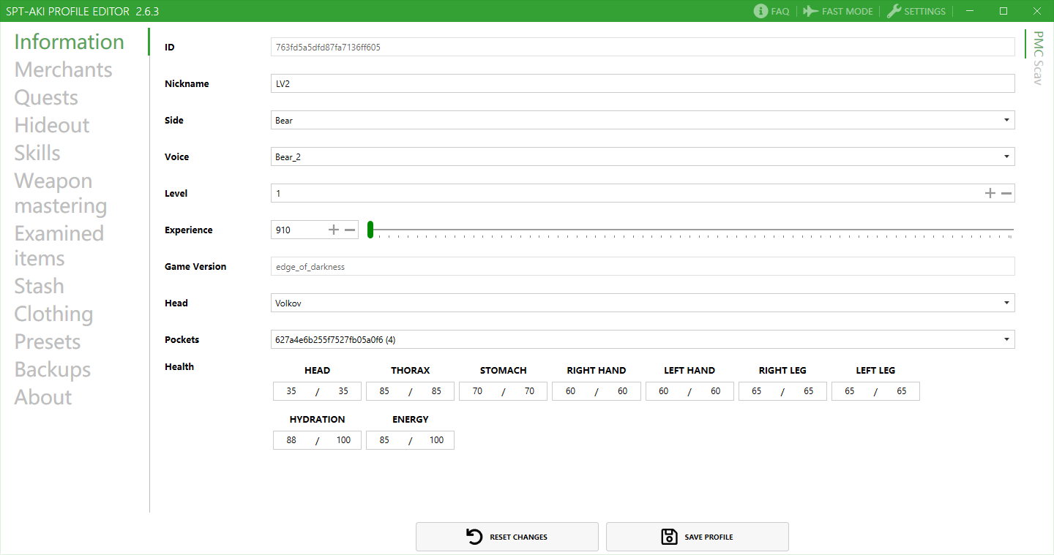Increase Level with plus icon

tap(990, 193)
